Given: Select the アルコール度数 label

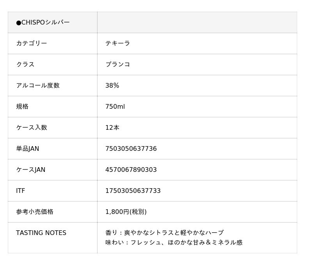Looking at the screenshot, I should tap(38, 86).
